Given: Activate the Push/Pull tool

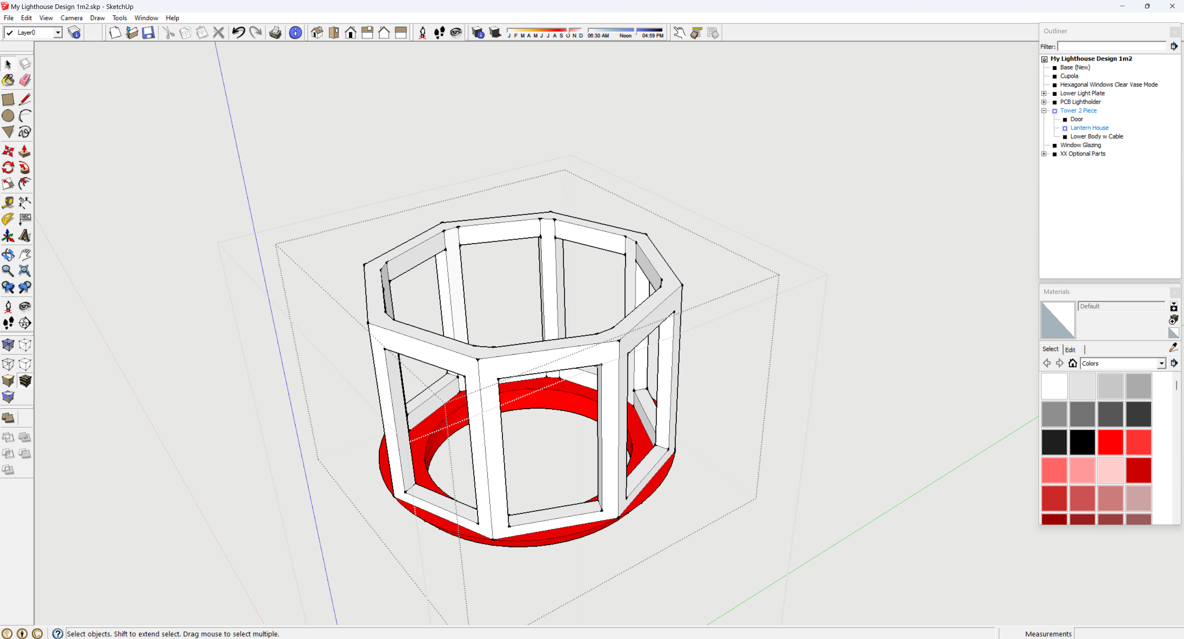Looking at the screenshot, I should (x=25, y=151).
